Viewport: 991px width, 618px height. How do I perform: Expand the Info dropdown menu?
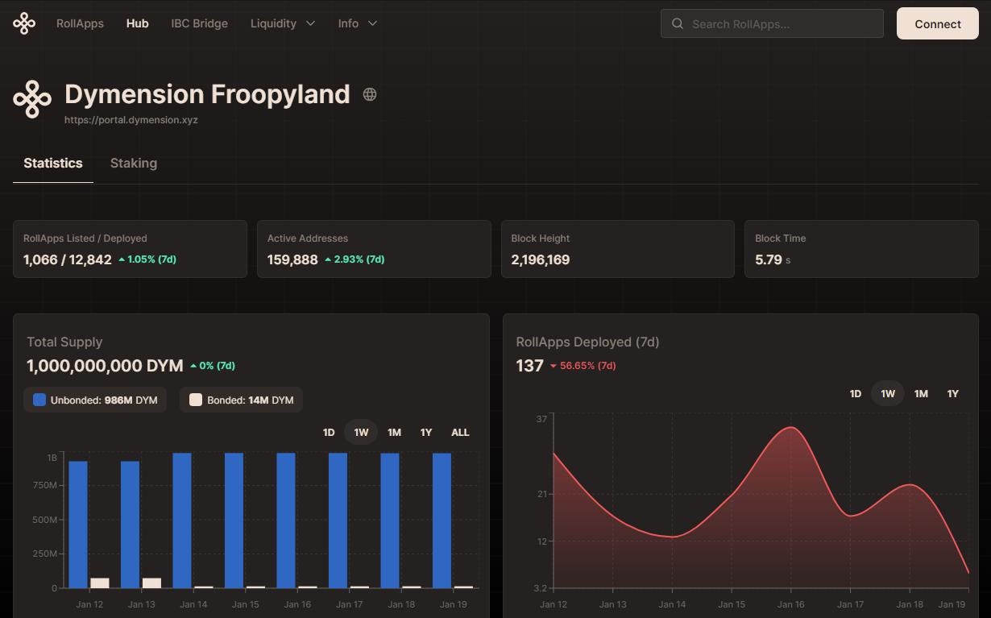(358, 23)
